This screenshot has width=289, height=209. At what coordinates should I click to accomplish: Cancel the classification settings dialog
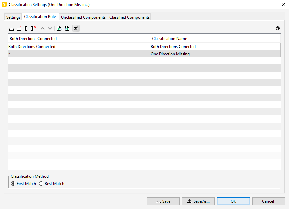pos(268,201)
